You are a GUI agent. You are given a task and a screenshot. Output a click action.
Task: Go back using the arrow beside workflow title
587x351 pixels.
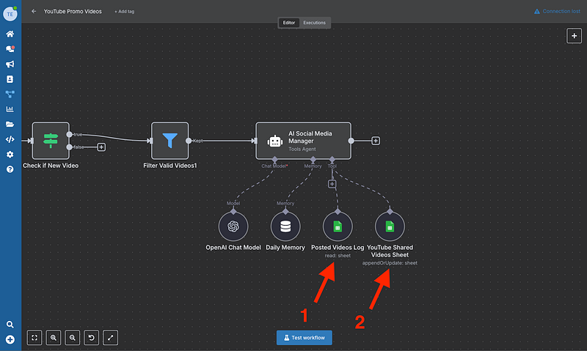[34, 12]
